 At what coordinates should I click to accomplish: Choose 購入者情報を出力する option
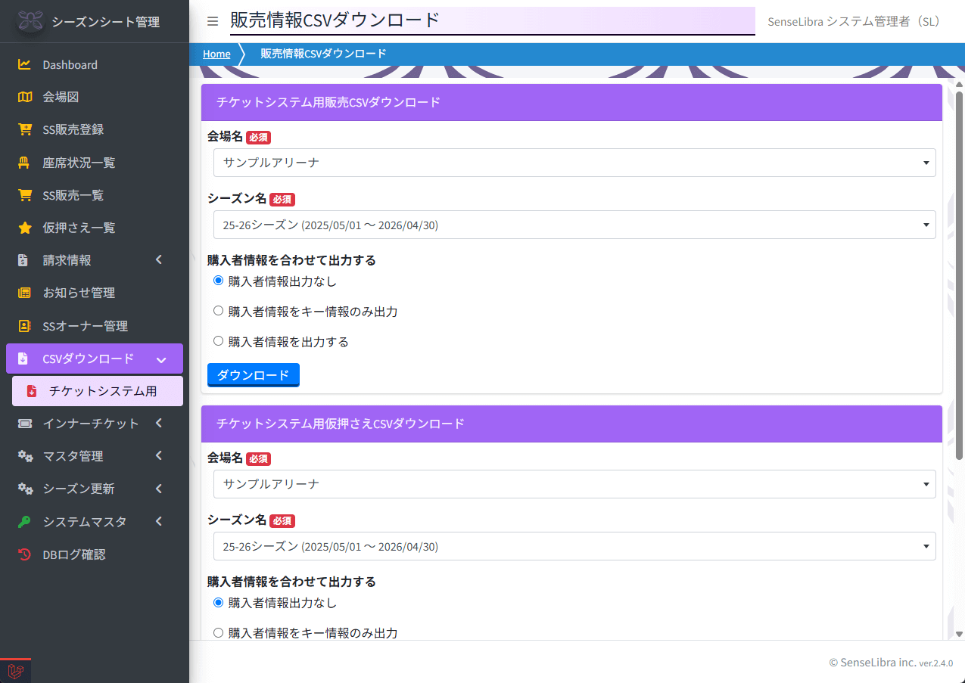218,340
